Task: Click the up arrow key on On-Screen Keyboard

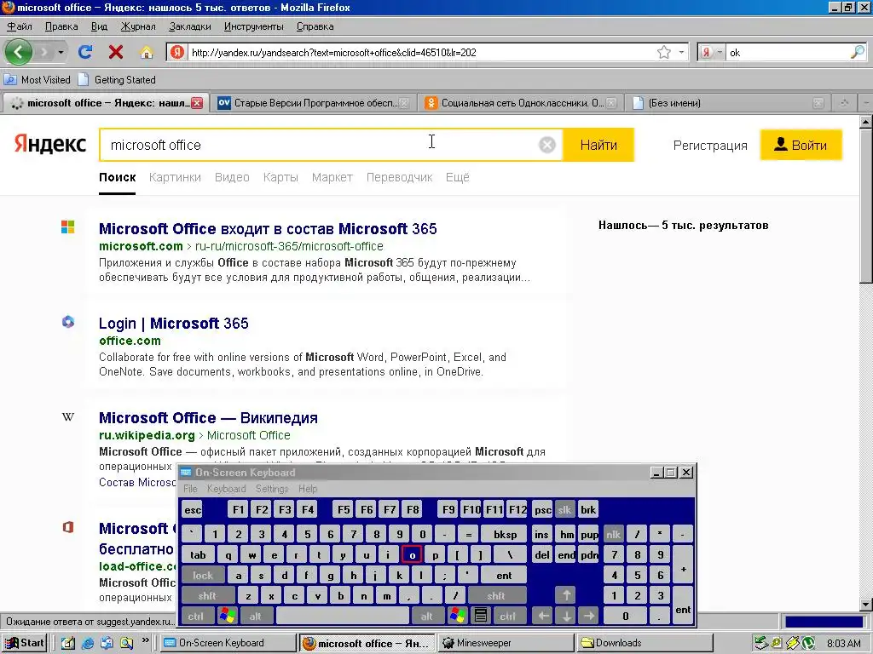Action: (566, 595)
